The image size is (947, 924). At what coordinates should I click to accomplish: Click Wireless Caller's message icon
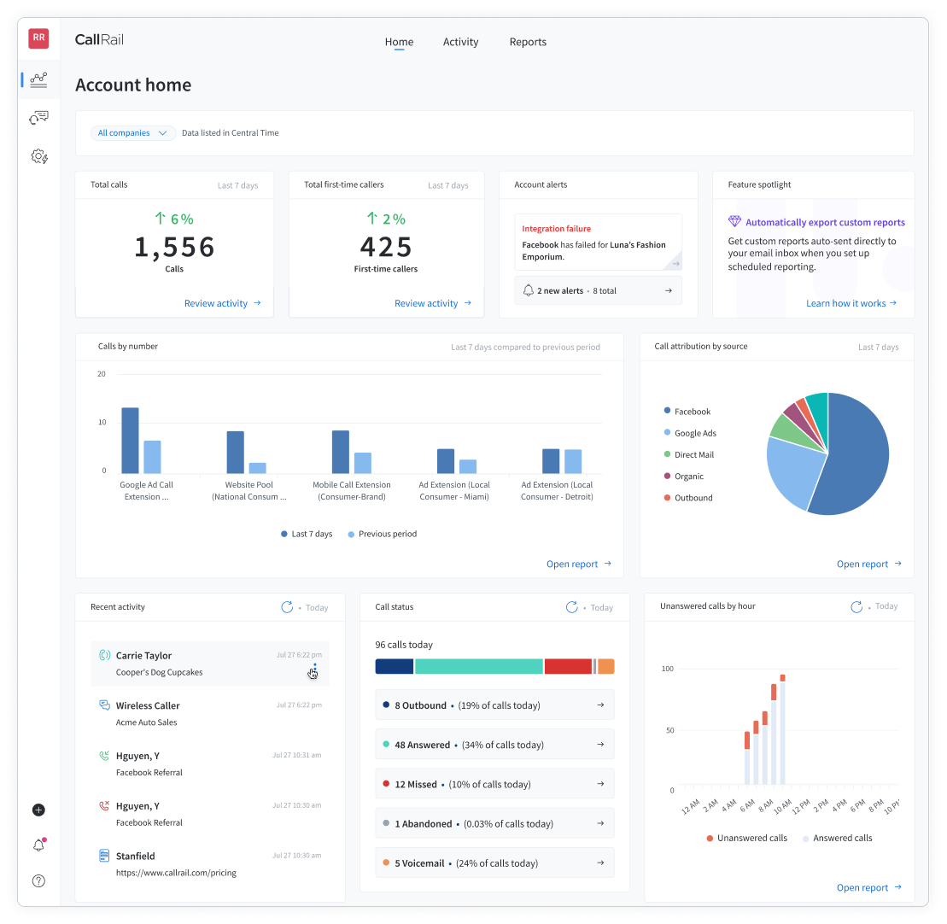(104, 705)
